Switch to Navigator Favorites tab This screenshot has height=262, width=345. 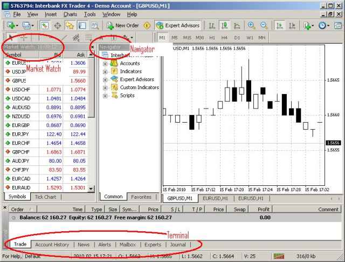pos(141,197)
